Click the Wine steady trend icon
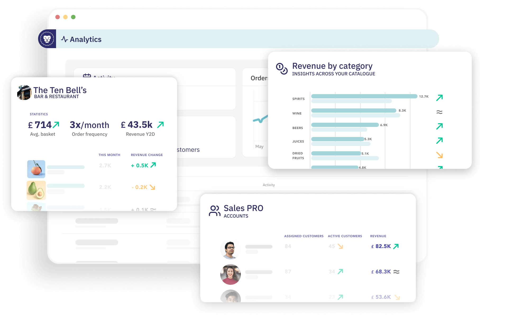This screenshot has height=316, width=509. click(x=439, y=112)
